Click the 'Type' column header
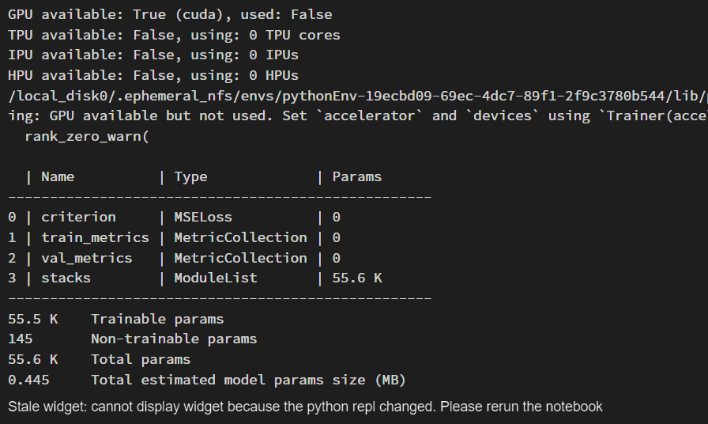The image size is (708, 424). pos(190,177)
